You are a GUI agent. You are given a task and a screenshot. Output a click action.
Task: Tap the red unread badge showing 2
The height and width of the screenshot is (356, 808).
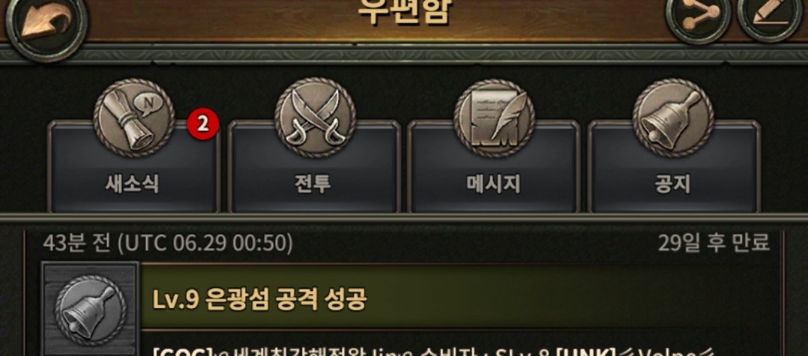point(203,124)
